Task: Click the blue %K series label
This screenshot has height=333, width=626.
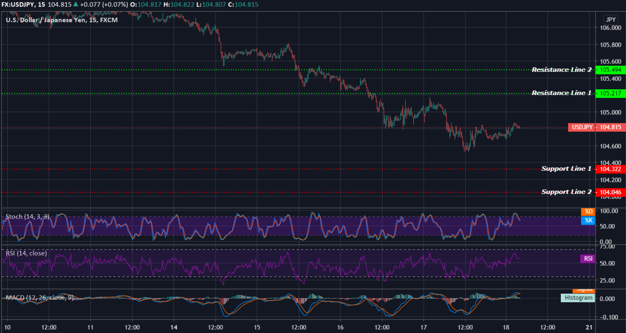Action: (588, 220)
